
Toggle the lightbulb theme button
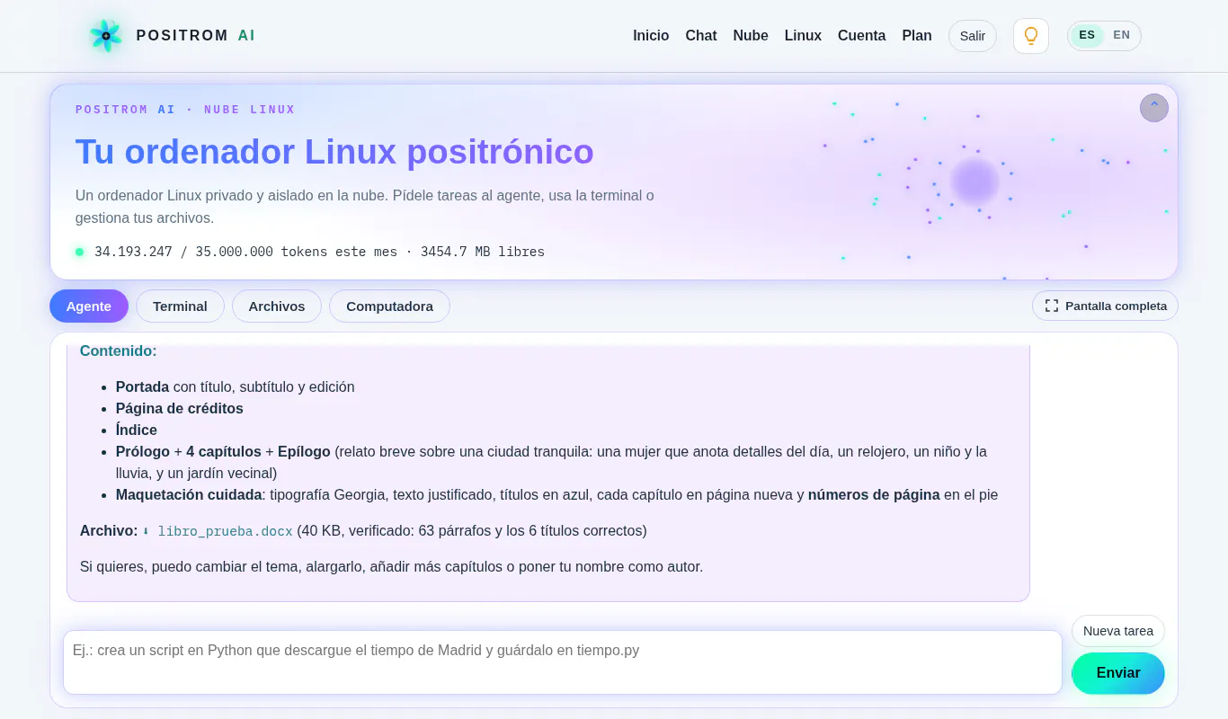[1031, 36]
